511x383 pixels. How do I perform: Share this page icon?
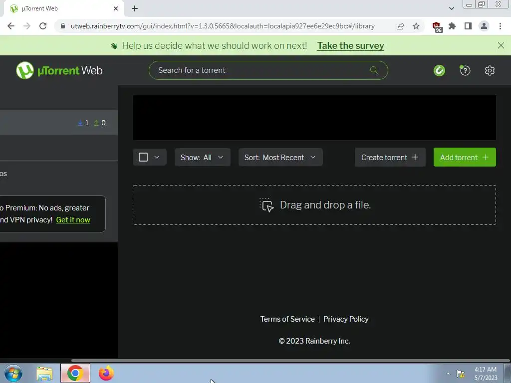(x=400, y=26)
